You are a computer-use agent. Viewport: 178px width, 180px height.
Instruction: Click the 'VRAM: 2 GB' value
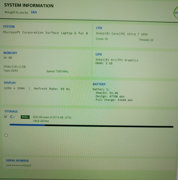104,63
